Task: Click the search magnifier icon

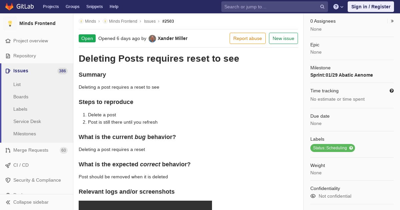Action: 322,7
